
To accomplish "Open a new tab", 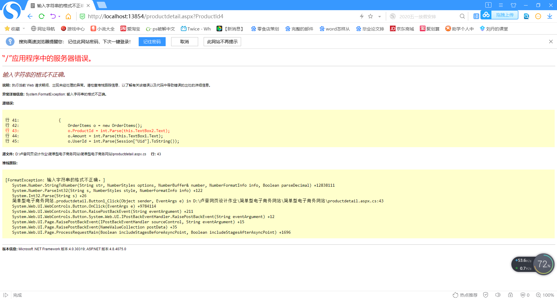I will 102,5.
